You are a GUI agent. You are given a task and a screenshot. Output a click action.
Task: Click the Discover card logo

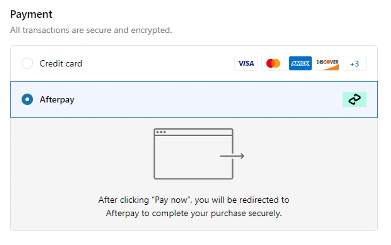(327, 63)
